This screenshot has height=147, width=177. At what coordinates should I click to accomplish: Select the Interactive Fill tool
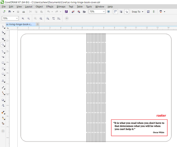pos(3,118)
